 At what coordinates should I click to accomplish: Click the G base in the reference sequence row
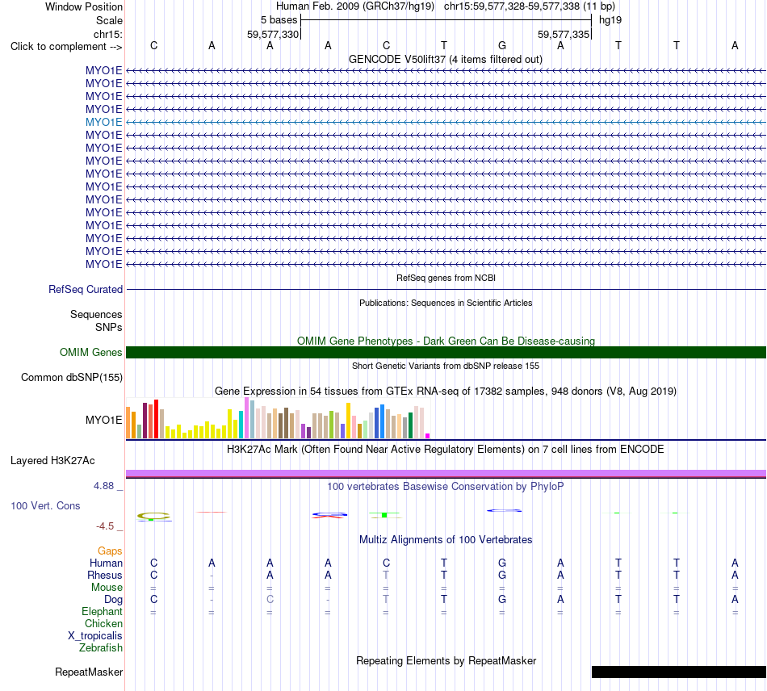click(x=502, y=45)
